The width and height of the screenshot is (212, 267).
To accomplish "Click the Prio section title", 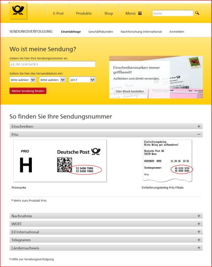I will coord(15,135).
